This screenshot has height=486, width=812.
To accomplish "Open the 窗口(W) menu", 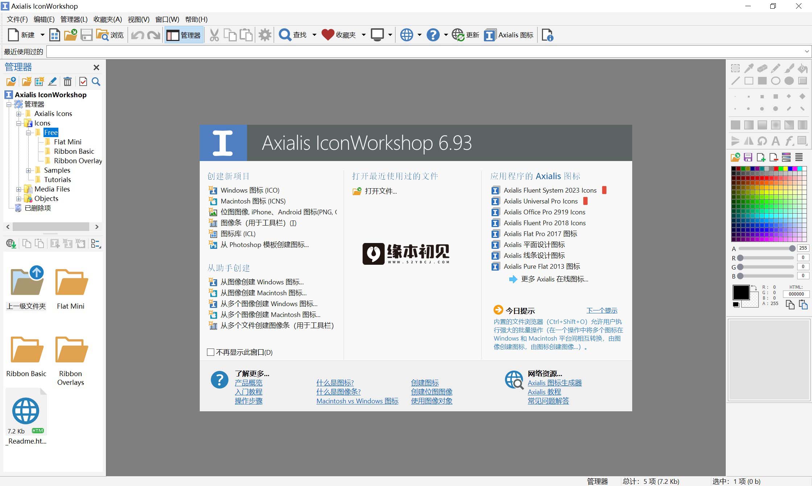I will (x=167, y=19).
